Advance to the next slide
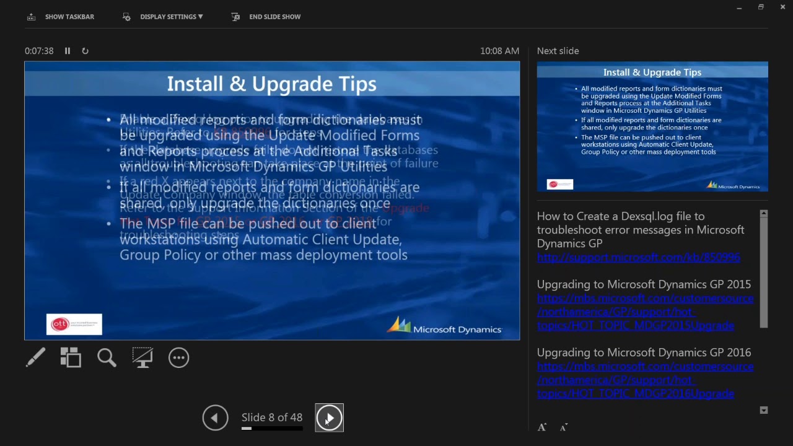 329,418
